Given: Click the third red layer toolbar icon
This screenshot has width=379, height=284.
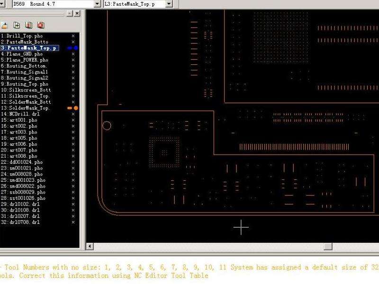Looking at the screenshot, I should (28, 25).
